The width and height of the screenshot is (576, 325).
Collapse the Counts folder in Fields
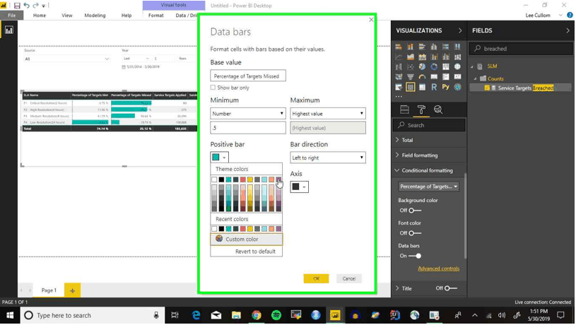(x=475, y=78)
